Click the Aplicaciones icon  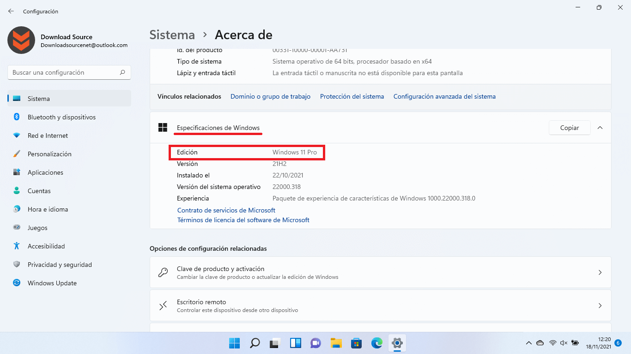coord(17,172)
